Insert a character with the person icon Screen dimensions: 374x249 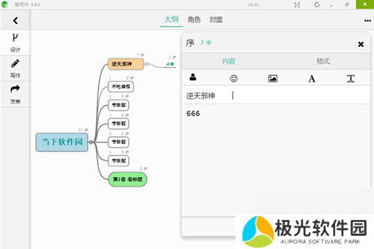[193, 77]
